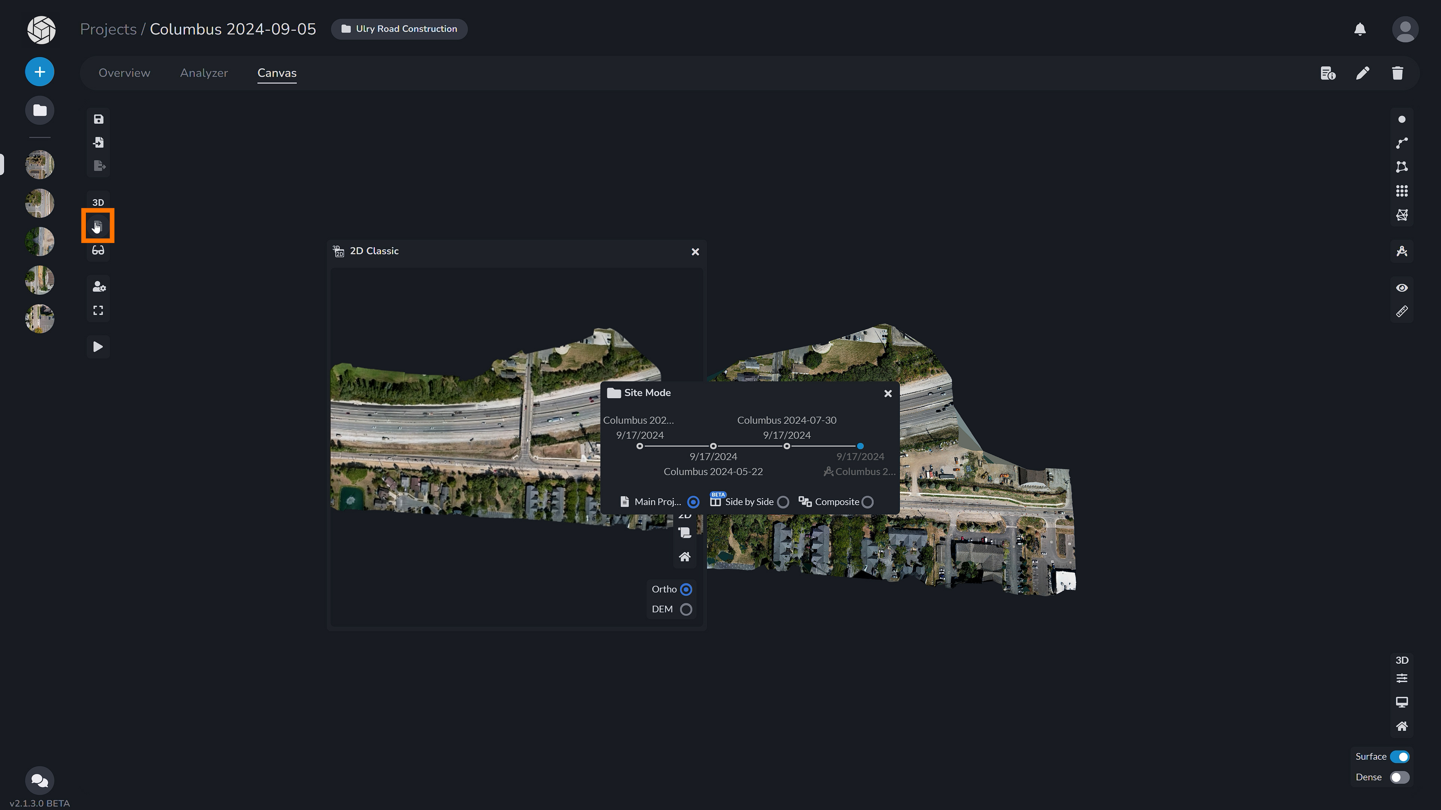
Task: Switch to 3D view mode
Action: tap(98, 202)
